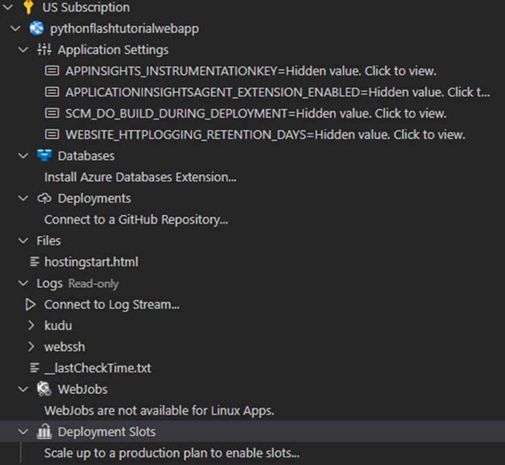Reveal the WEBSITE_HTTPLOGGING_RETENTION_DAYS hidden value
The height and width of the screenshot is (465, 505).
click(265, 135)
